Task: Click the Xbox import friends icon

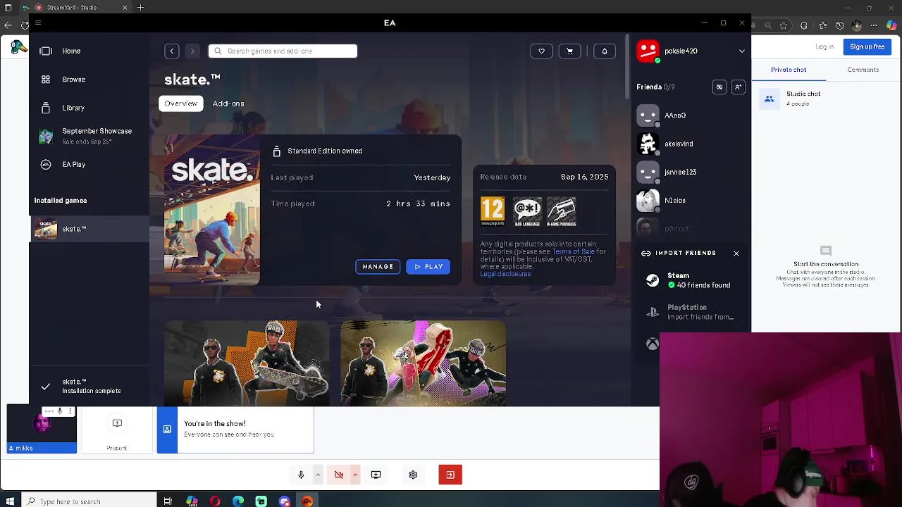Action: (x=653, y=344)
